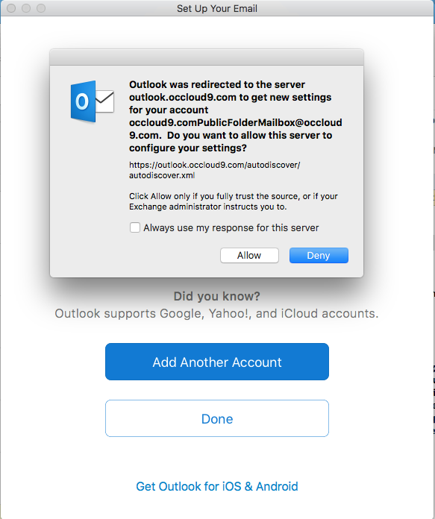Deny the autodiscover redirect request
Viewport: 435px width, 519px height.
[x=319, y=256]
